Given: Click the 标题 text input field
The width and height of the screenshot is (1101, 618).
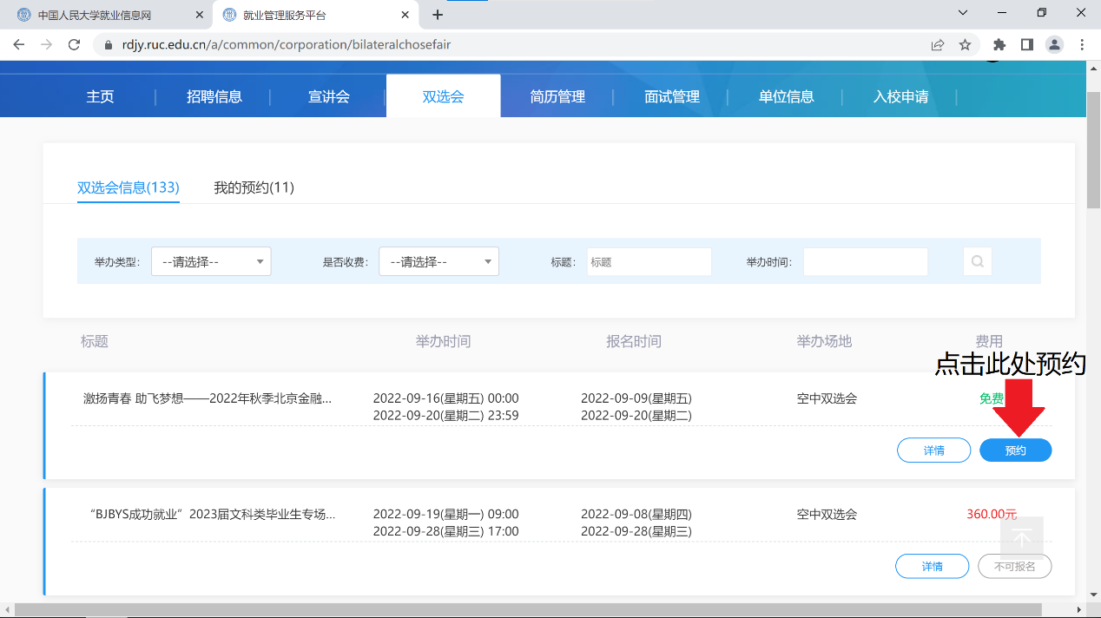Looking at the screenshot, I should (x=649, y=261).
